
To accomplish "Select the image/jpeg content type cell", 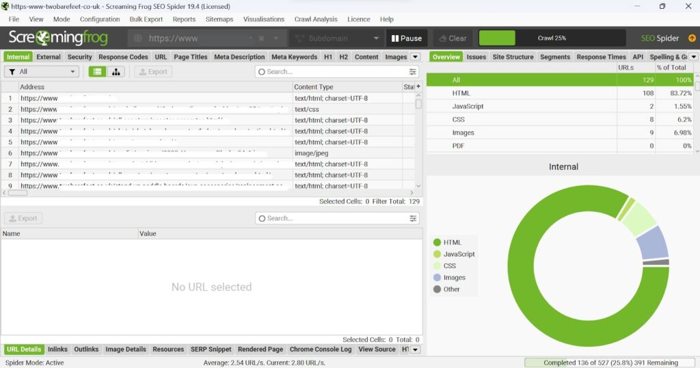I will click(347, 153).
